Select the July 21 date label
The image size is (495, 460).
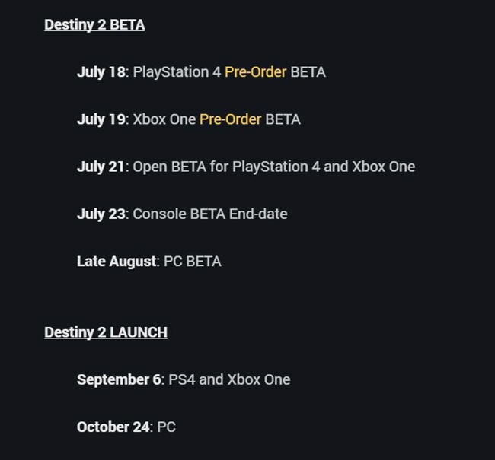click(x=101, y=167)
